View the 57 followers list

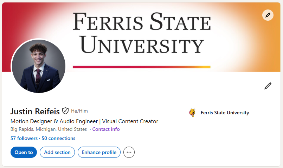coord(24,138)
